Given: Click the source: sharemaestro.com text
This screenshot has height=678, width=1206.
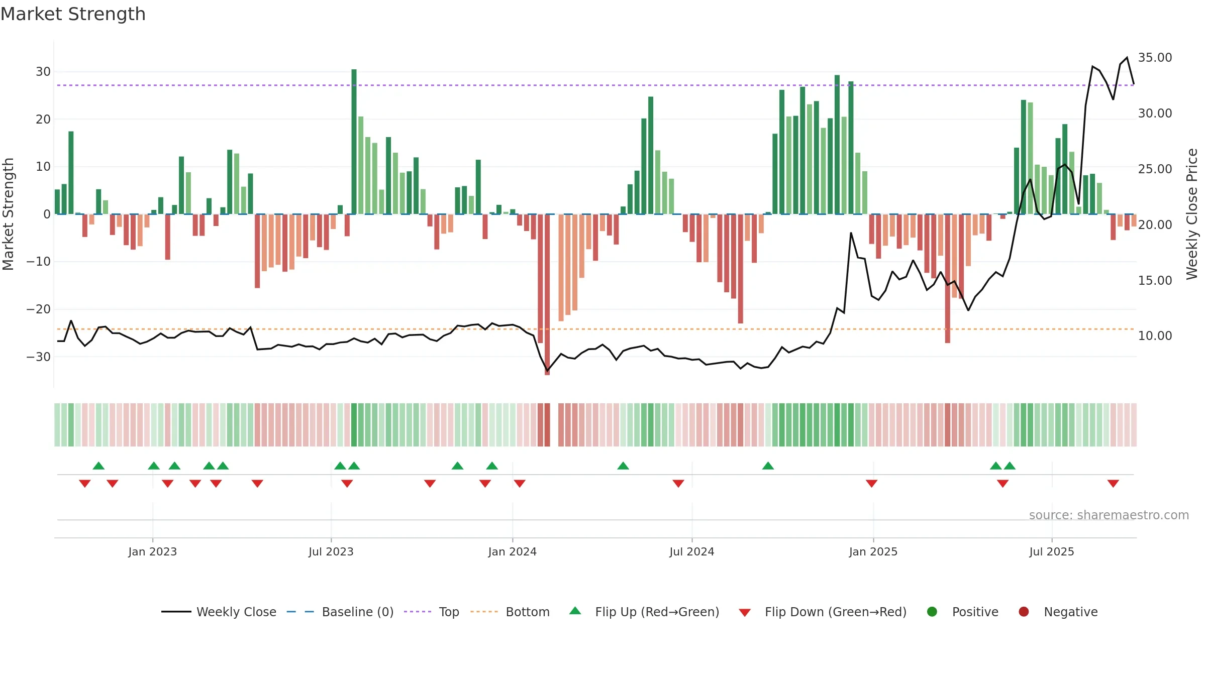Looking at the screenshot, I should click(1109, 515).
